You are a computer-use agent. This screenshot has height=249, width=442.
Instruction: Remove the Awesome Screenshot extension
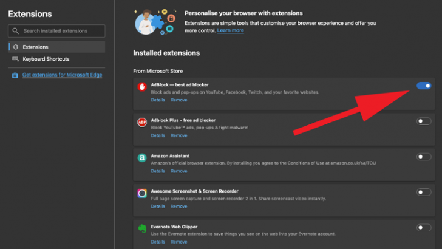pos(179,206)
